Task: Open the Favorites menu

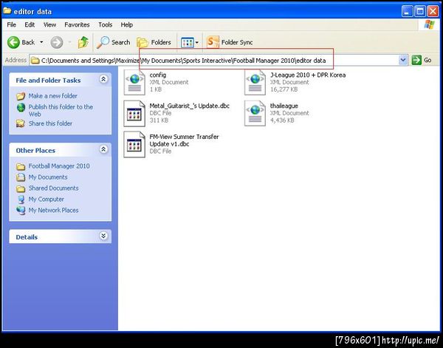Action: click(77, 25)
